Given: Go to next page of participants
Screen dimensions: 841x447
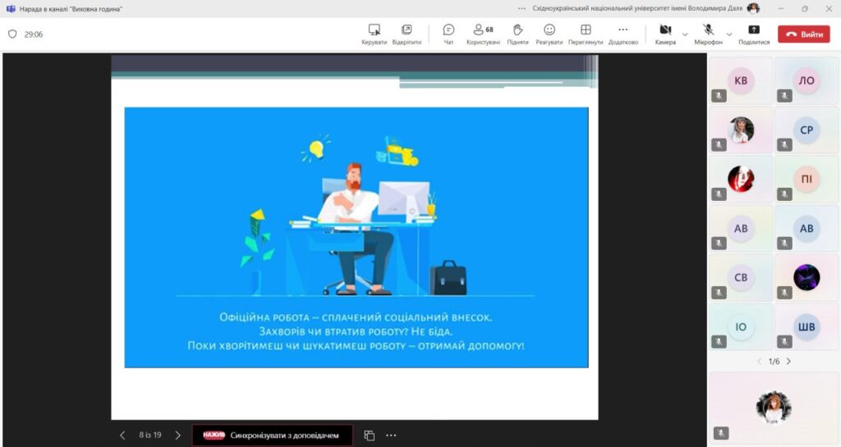Looking at the screenshot, I should tap(788, 362).
